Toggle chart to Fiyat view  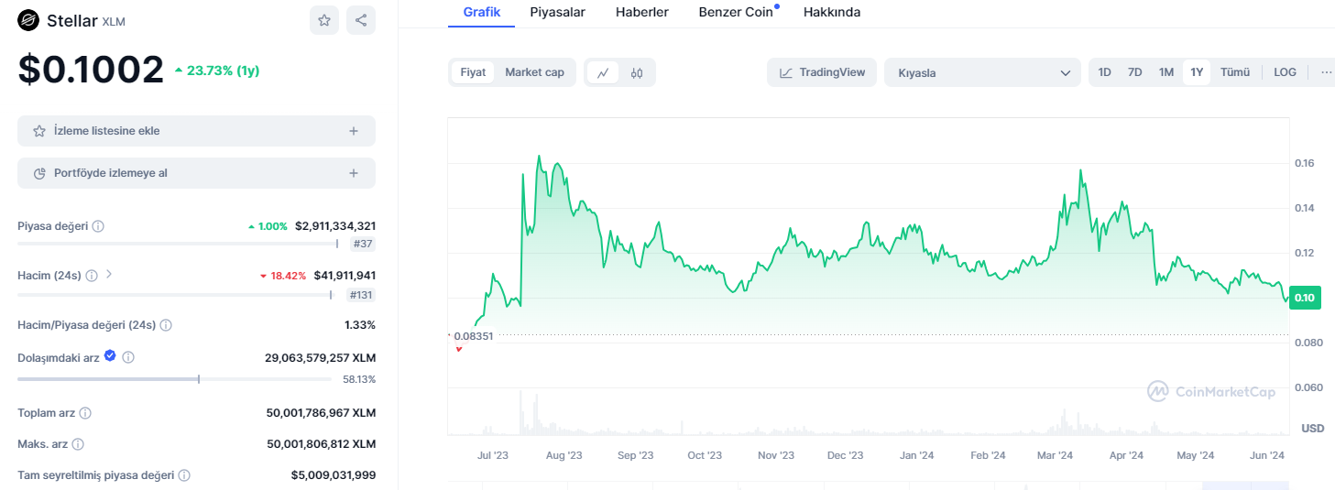(x=473, y=72)
